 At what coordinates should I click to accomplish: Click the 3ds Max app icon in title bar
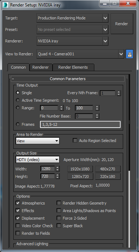coord(6,5)
